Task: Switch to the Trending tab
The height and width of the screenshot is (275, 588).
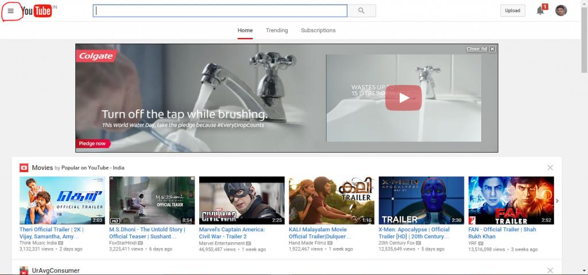Action: [x=277, y=30]
